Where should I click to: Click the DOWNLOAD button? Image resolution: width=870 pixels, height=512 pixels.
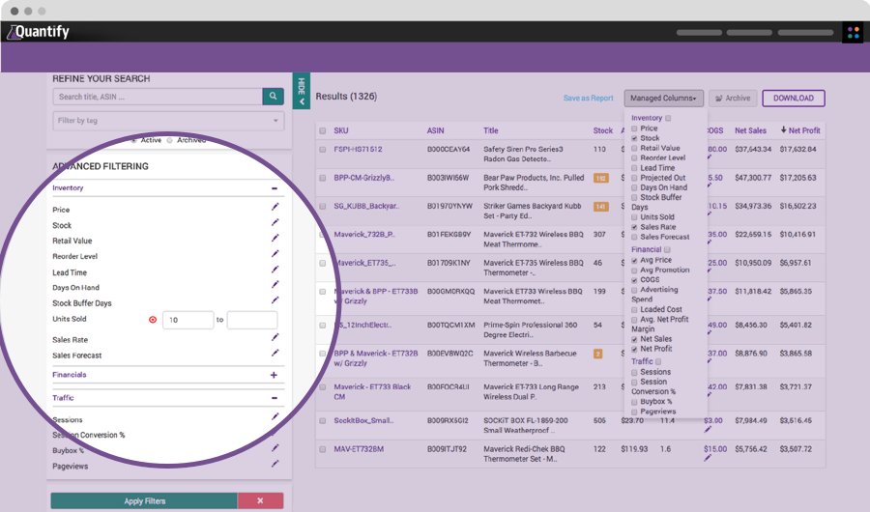[x=794, y=99]
